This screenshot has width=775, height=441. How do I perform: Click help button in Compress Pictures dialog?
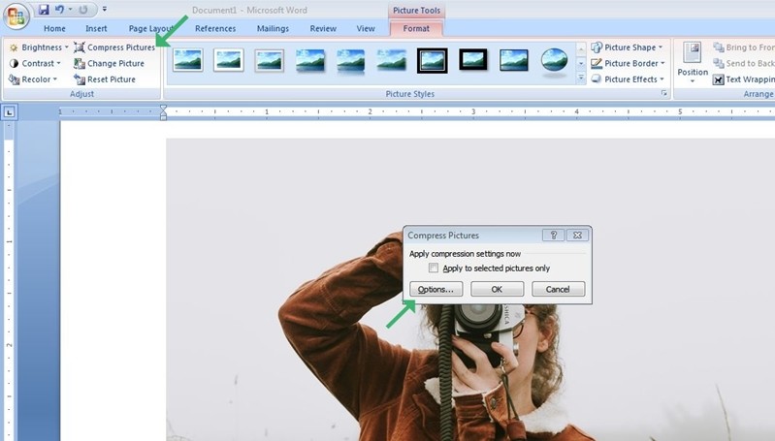click(x=553, y=236)
